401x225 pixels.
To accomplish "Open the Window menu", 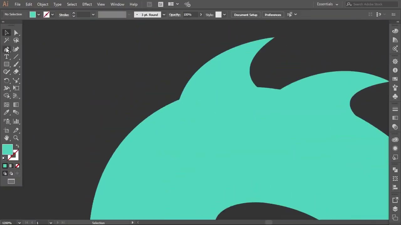I will [117, 4].
